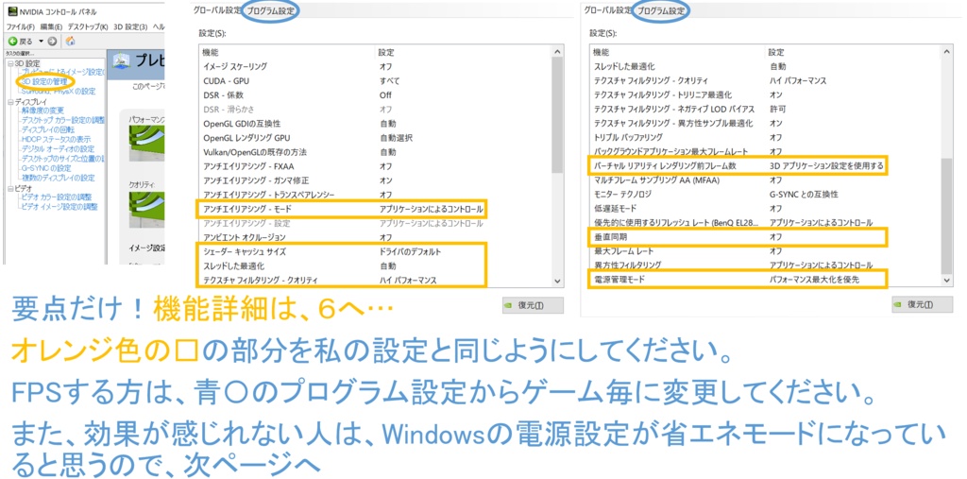
Task: Switch to プログラム設定 tab in middle panel
Action: (271, 10)
